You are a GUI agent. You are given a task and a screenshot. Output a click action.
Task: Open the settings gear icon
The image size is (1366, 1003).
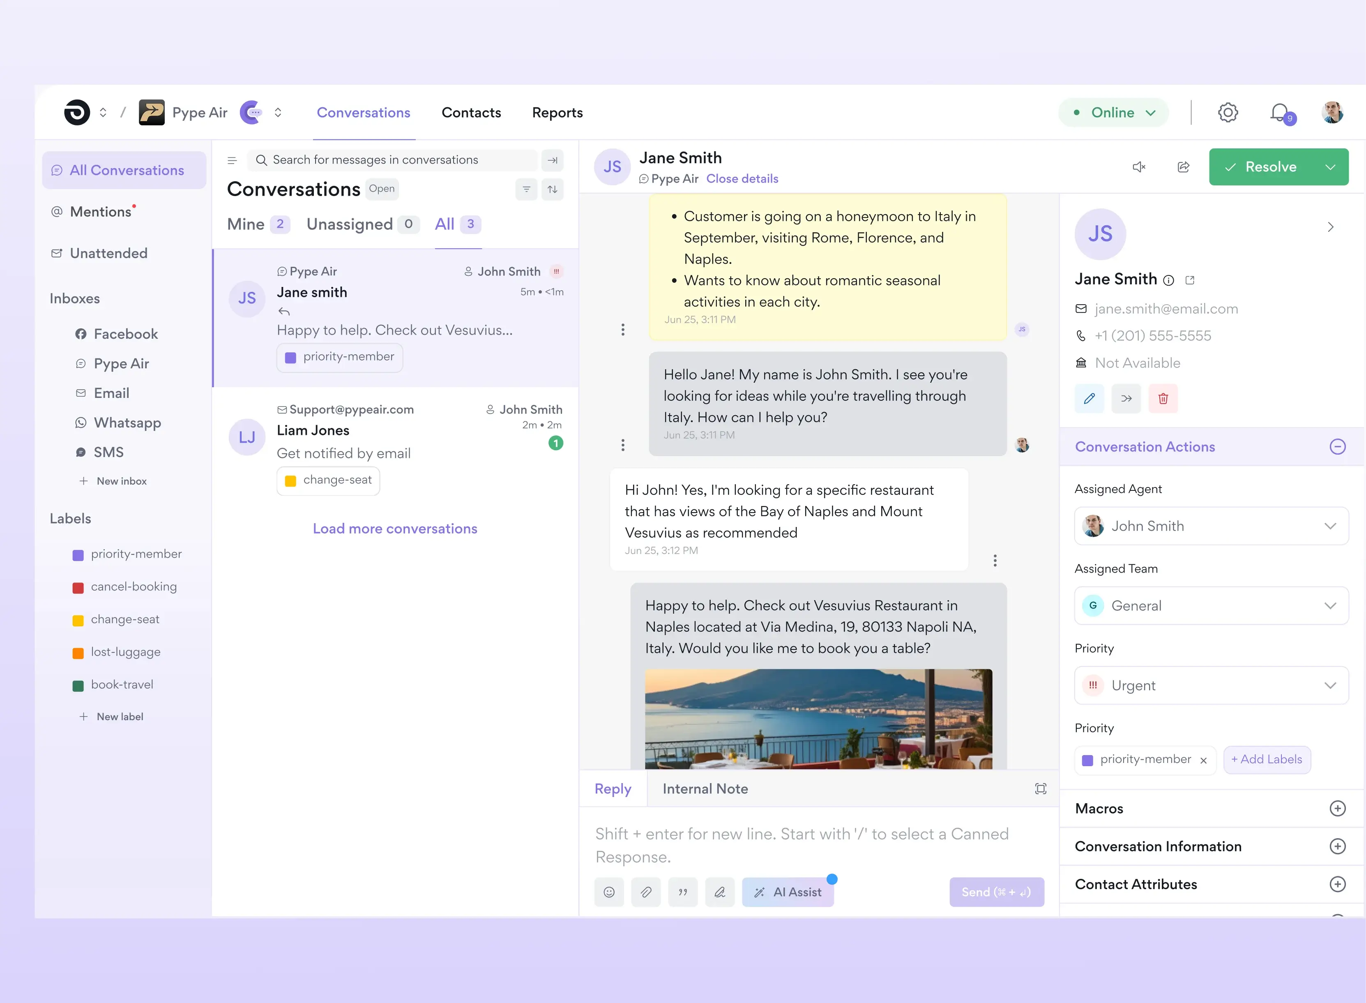click(1228, 112)
